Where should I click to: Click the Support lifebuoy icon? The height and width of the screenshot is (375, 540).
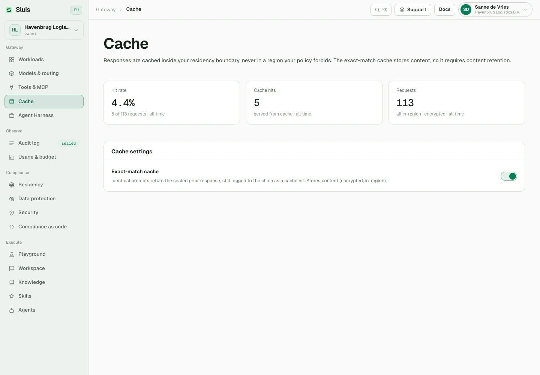pos(402,10)
